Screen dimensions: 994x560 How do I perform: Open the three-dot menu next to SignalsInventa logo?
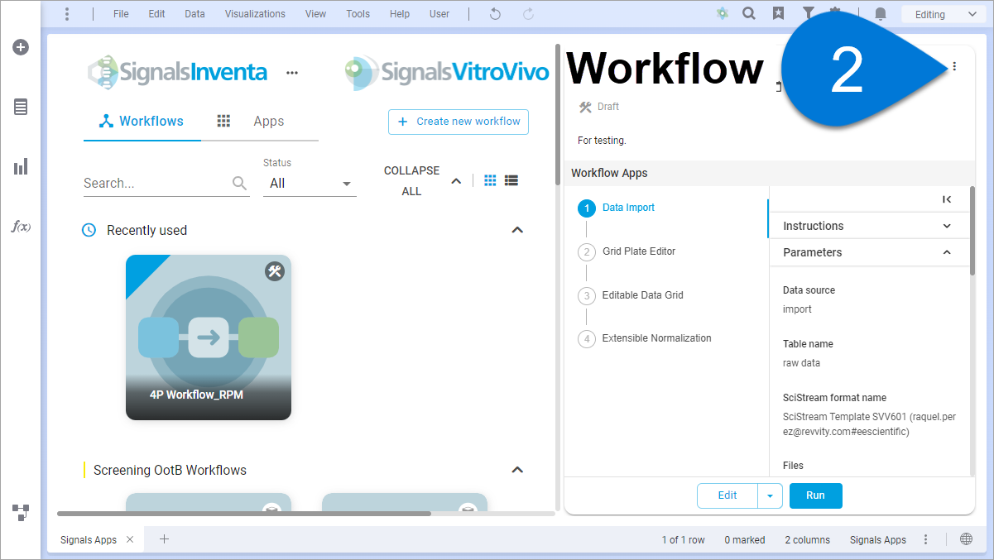291,73
